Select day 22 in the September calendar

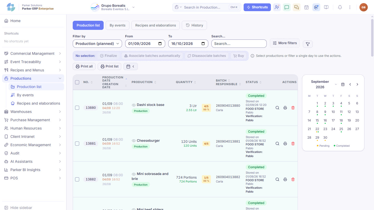[x=317, y=129]
